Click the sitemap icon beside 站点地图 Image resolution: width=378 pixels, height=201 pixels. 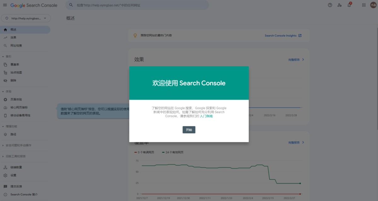point(5,73)
